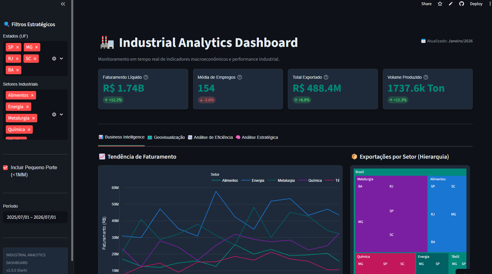Click the v2.5.0 (Dark) version text
Image resolution: width=492 pixels, height=274 pixels.
click(x=17, y=270)
